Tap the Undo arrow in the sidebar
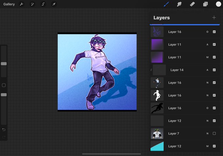This screenshot has height=156, width=223. point(4,129)
